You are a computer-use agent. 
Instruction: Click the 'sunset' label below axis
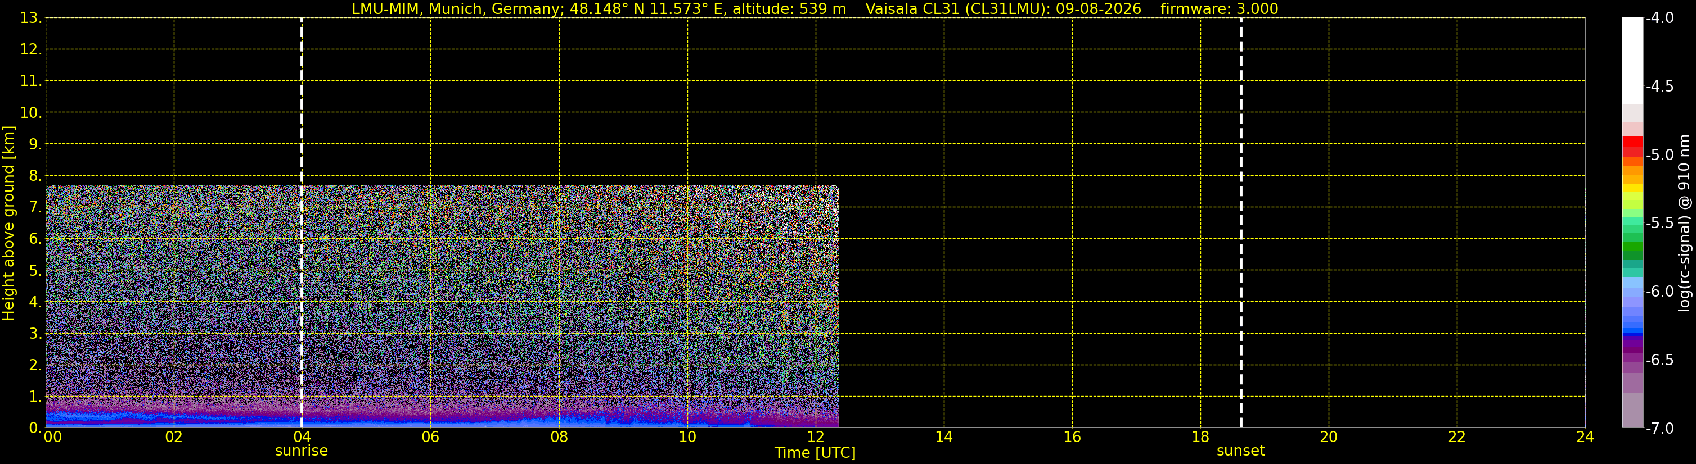tap(1240, 451)
